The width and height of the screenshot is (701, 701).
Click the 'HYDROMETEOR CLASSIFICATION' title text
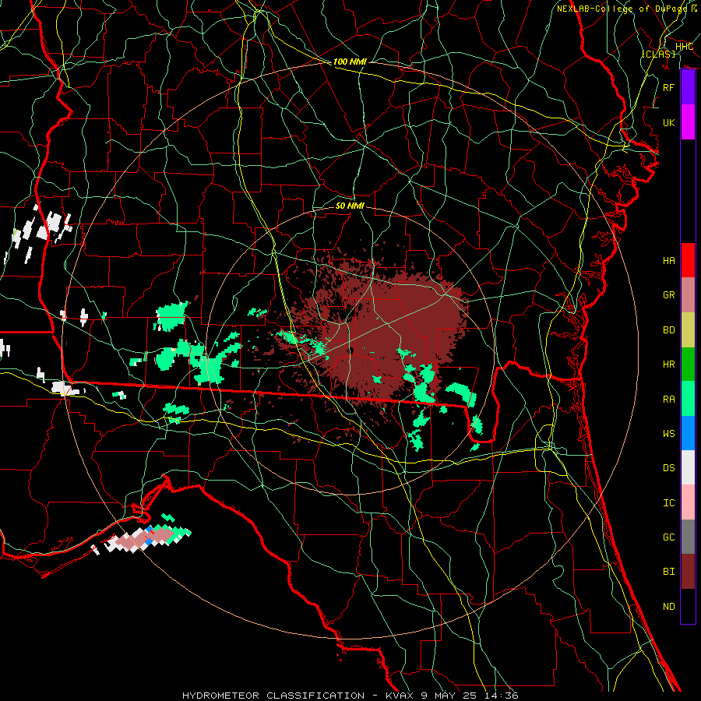click(273, 696)
